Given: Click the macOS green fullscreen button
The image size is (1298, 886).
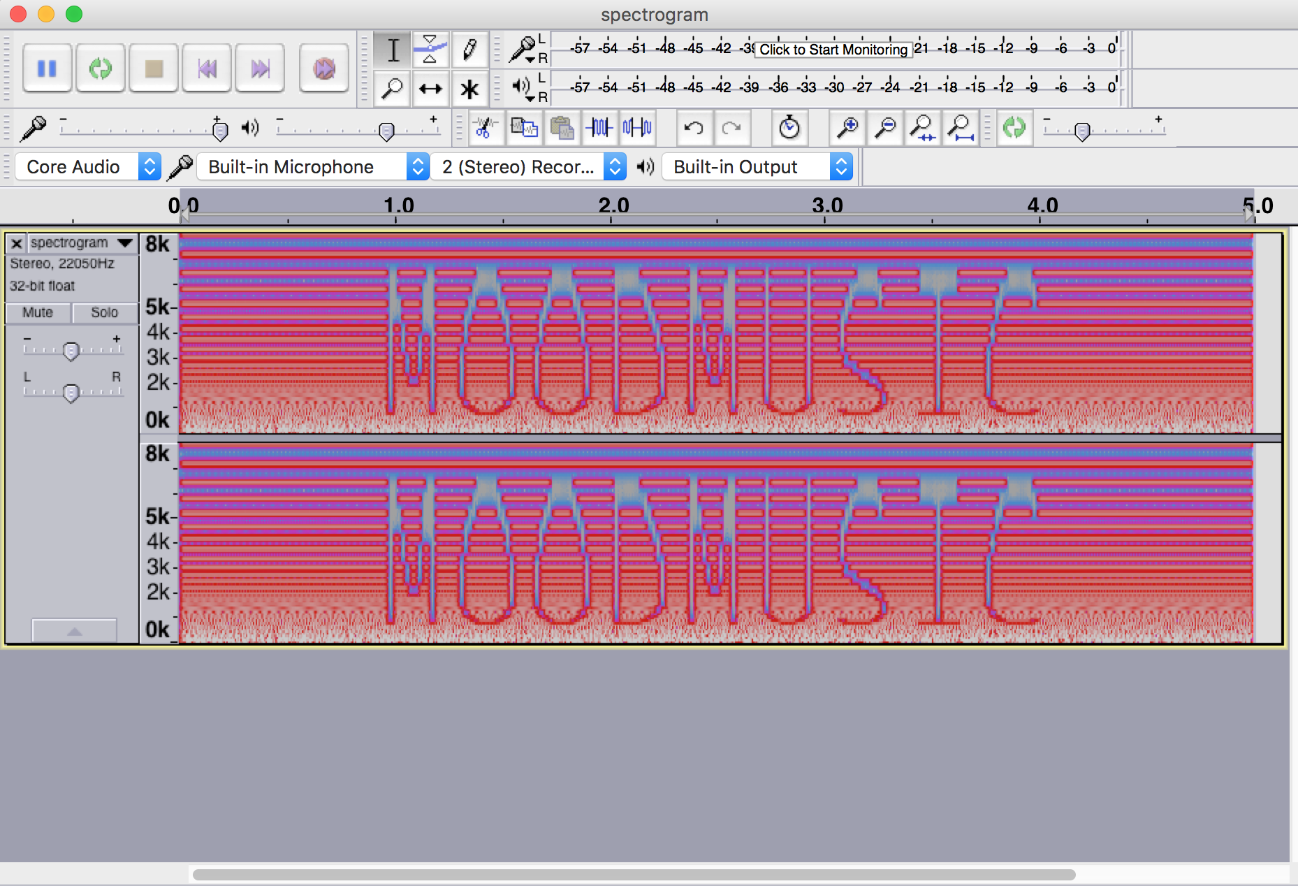Looking at the screenshot, I should click(x=74, y=14).
